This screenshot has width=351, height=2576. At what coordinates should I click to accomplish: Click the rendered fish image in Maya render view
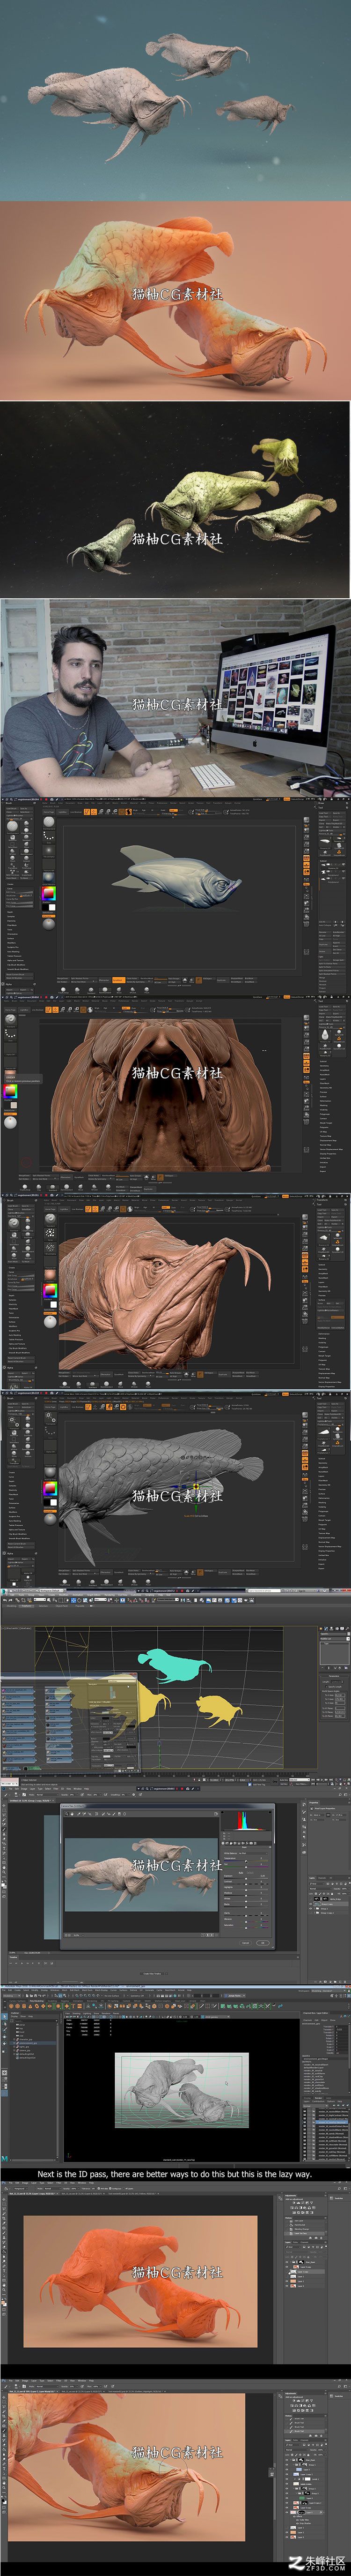click(x=181, y=2089)
